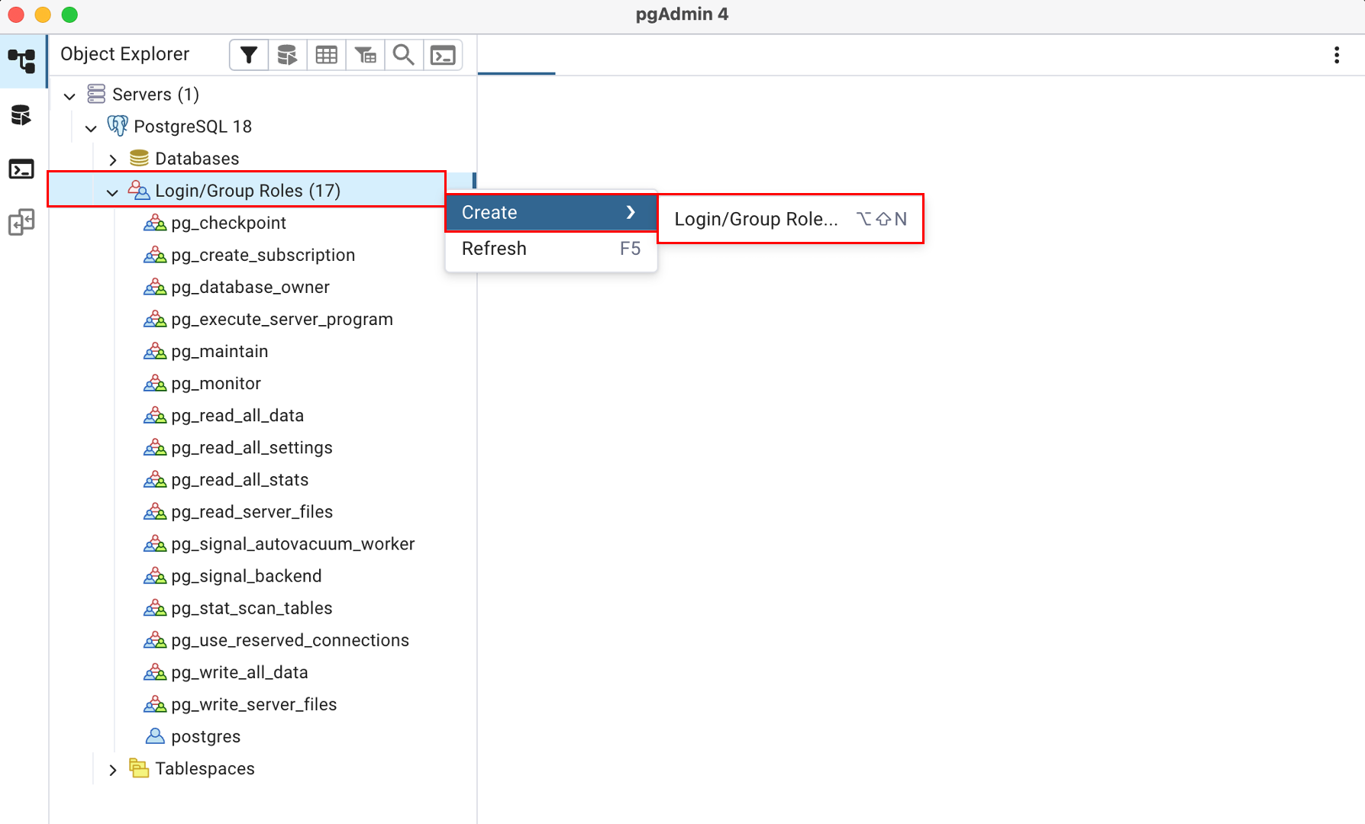Select Login/Group Roles (17) tree item
Viewport: 1365px width, 824px height.
pyautogui.click(x=247, y=190)
